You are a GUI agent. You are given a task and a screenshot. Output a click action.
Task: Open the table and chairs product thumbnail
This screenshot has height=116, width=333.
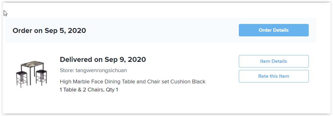click(x=31, y=74)
